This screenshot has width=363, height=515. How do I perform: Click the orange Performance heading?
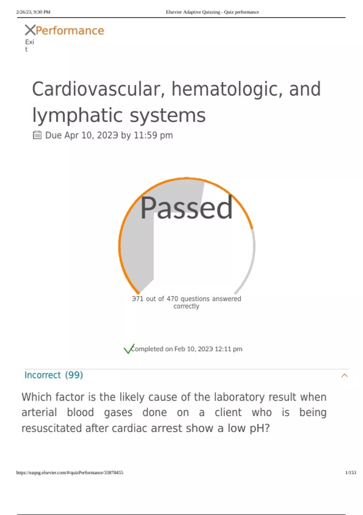(x=70, y=31)
